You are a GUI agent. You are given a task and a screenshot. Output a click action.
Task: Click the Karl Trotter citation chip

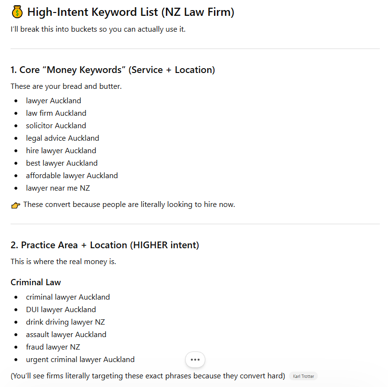pyautogui.click(x=303, y=376)
